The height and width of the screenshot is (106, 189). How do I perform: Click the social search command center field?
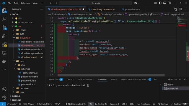click(96, 3)
